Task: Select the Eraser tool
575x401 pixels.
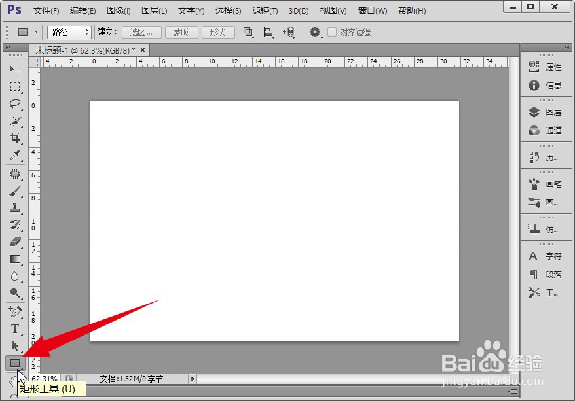Action: tap(15, 242)
